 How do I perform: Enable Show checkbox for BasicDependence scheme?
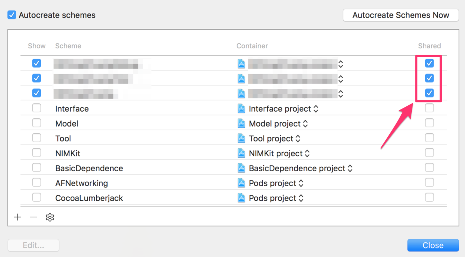point(36,167)
